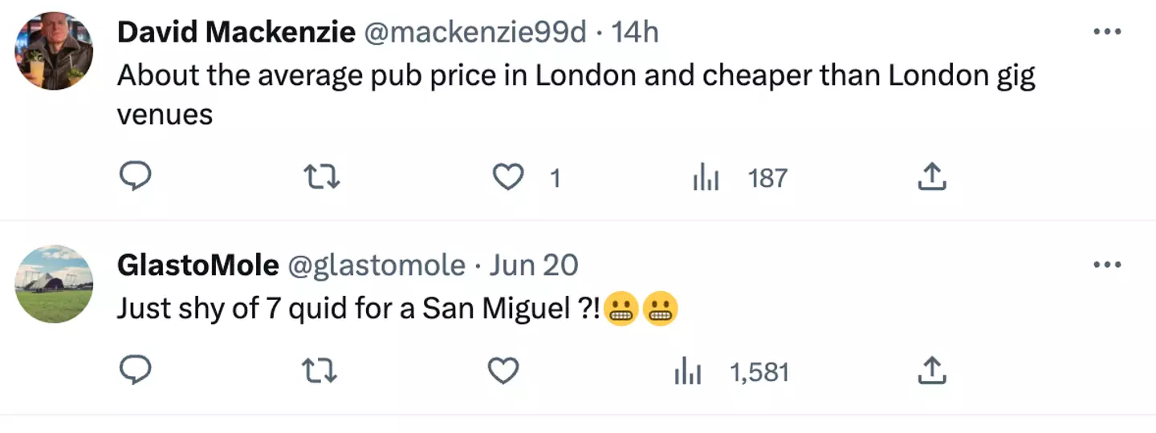The width and height of the screenshot is (1156, 433).
Task: View analytics for David Mackenzie's tweet
Action: pyautogui.click(x=706, y=178)
